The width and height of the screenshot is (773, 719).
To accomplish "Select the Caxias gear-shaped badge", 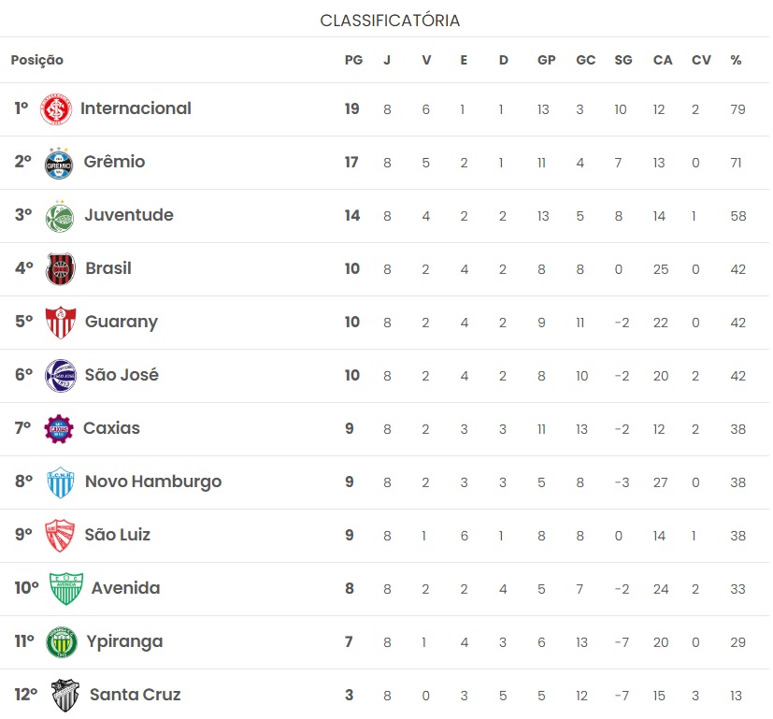I will (59, 428).
